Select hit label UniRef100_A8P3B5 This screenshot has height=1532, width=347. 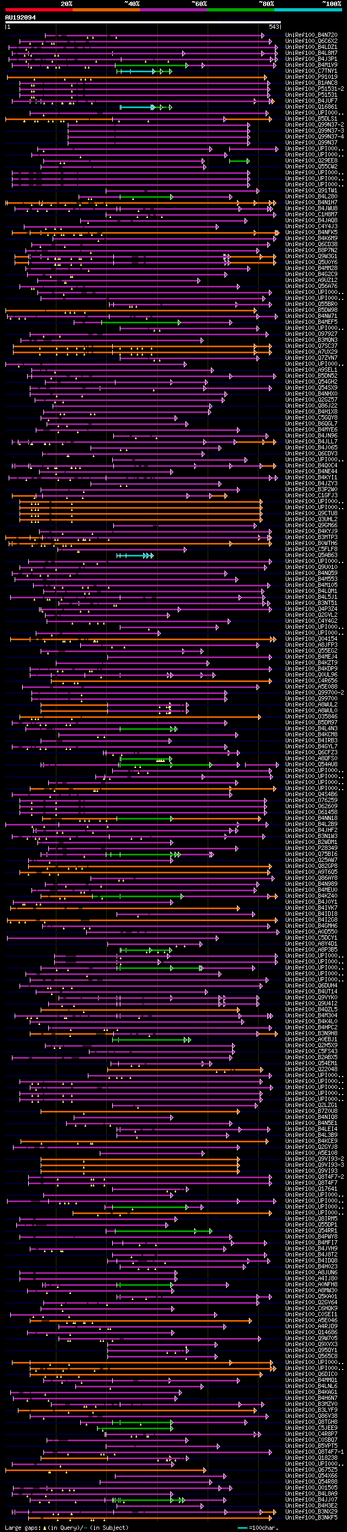click(x=311, y=951)
